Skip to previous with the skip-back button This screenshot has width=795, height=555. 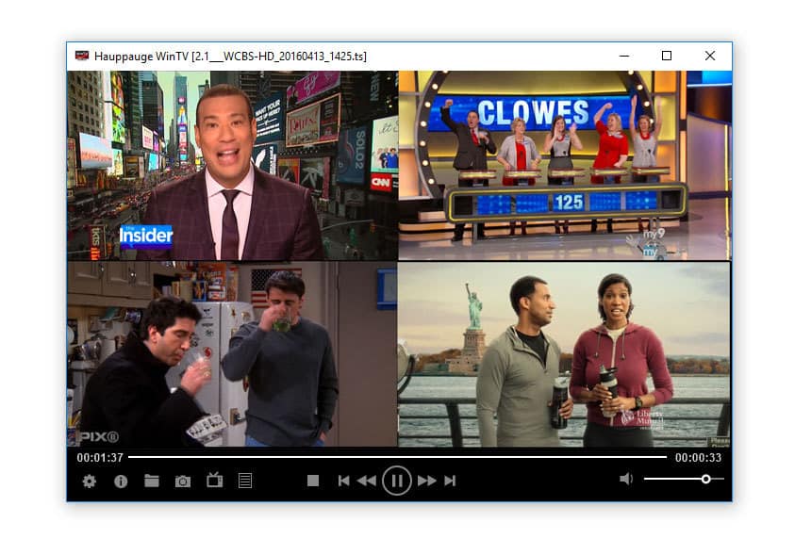[x=344, y=481]
